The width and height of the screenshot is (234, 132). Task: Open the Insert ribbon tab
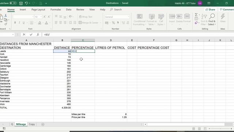(23, 10)
